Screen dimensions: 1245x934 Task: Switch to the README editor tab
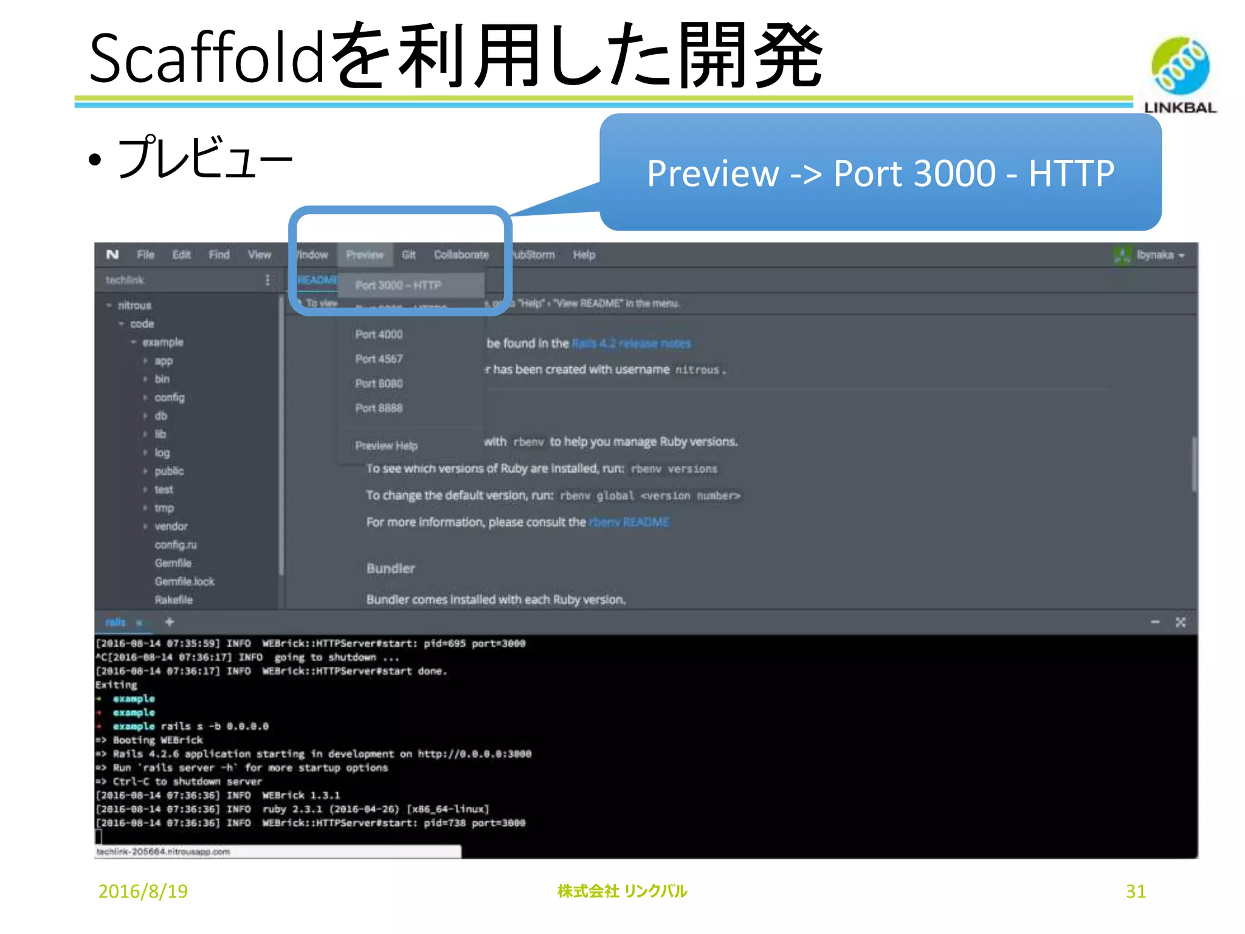317,280
